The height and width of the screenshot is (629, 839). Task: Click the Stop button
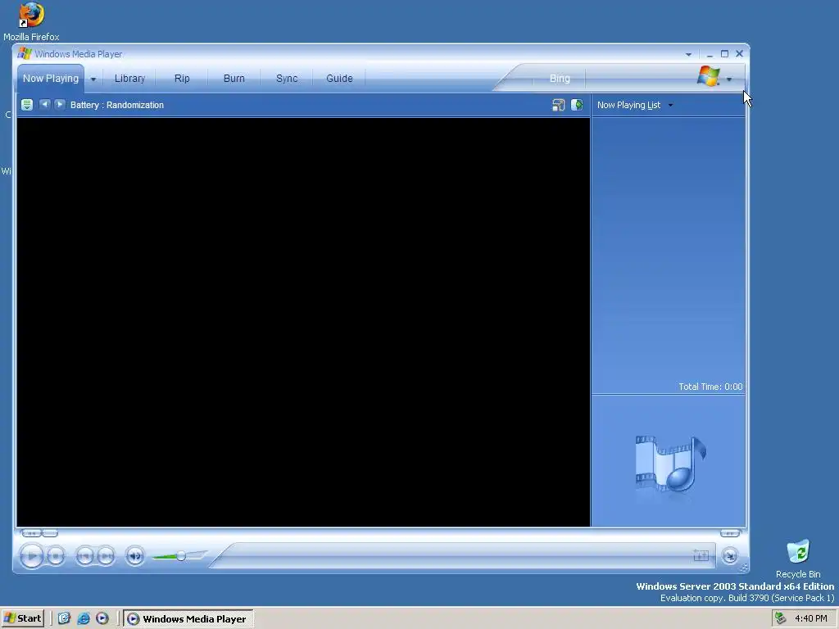(x=56, y=556)
